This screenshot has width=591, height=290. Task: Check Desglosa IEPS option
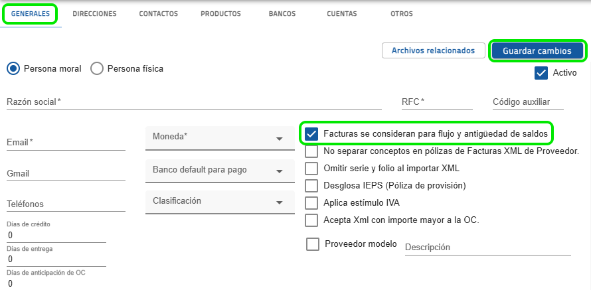[x=311, y=185]
